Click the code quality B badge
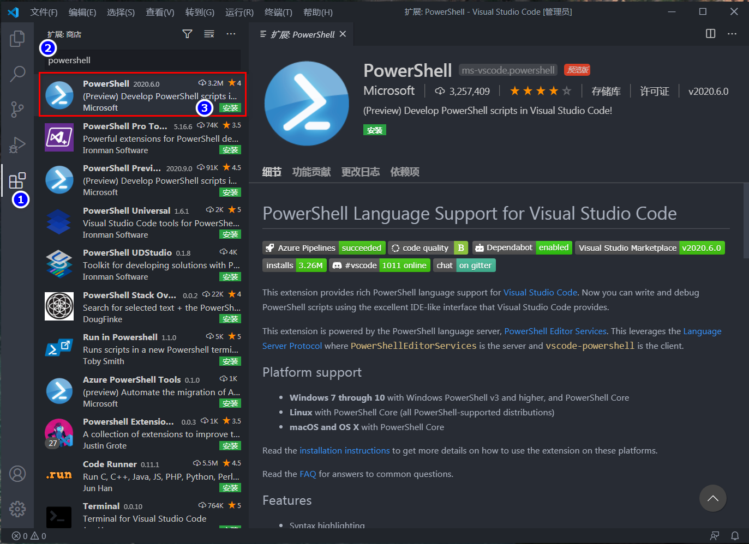The width and height of the screenshot is (749, 544). (x=428, y=248)
